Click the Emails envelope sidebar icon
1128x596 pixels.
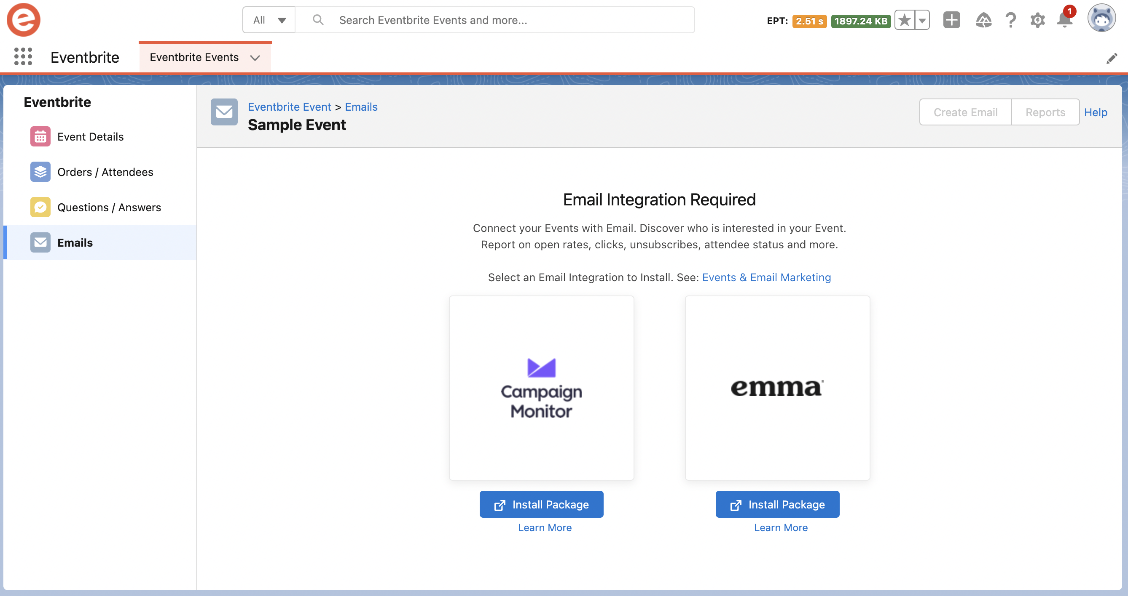click(40, 243)
